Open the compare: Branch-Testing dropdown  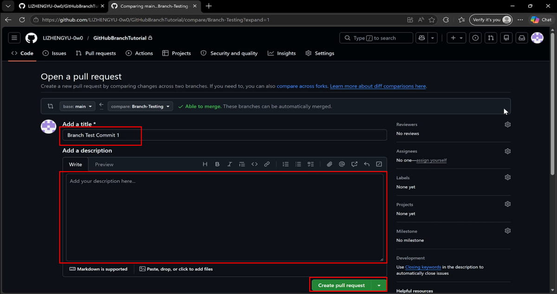(140, 106)
